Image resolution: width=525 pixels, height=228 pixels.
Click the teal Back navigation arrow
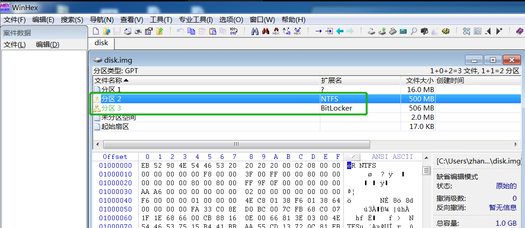[x=340, y=31]
